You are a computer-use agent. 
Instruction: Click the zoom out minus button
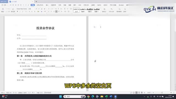pyautogui.click(x=153, y=93)
